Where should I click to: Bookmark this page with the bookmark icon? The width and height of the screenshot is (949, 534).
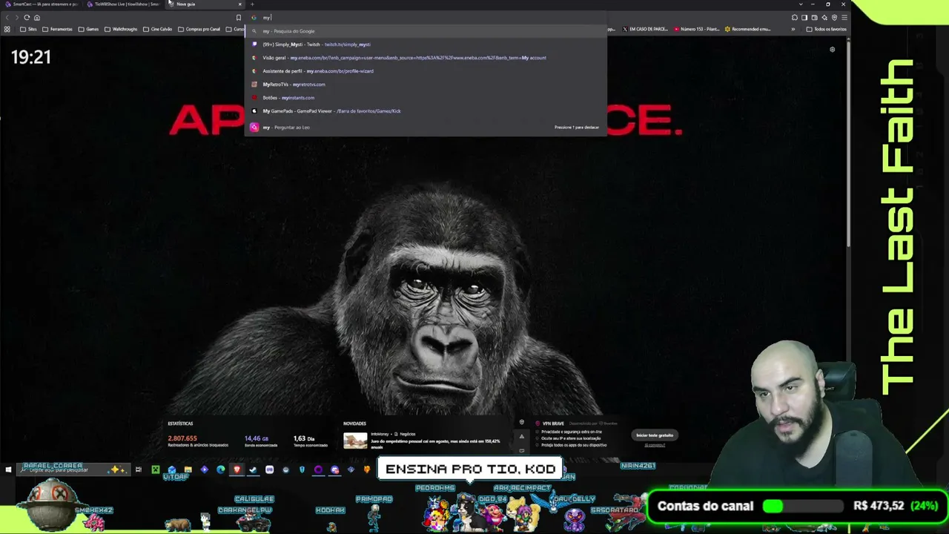tap(239, 17)
